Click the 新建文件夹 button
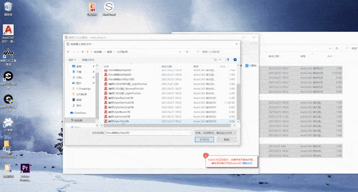 88,60
